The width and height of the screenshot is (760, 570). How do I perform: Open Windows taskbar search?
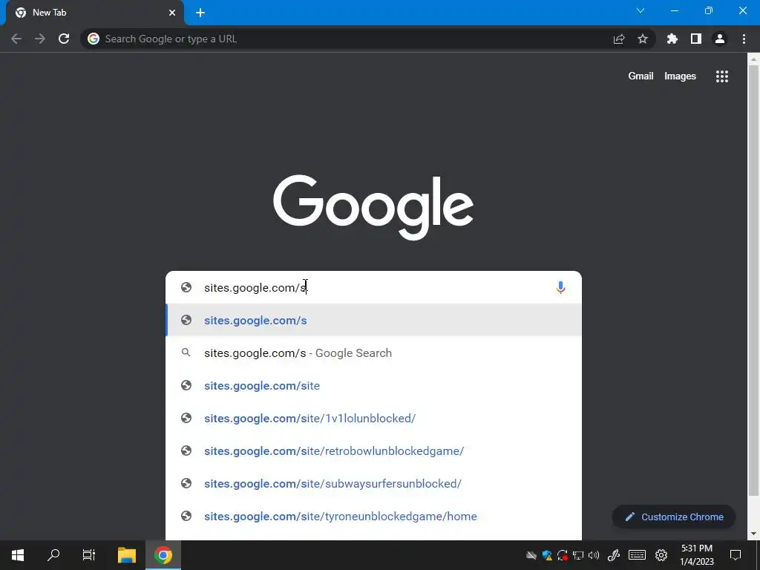(x=53, y=555)
